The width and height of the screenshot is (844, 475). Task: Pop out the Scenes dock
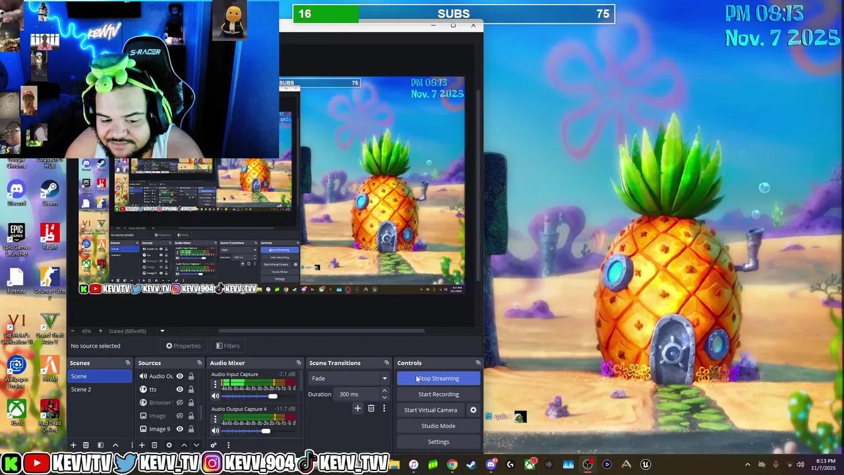point(128,363)
